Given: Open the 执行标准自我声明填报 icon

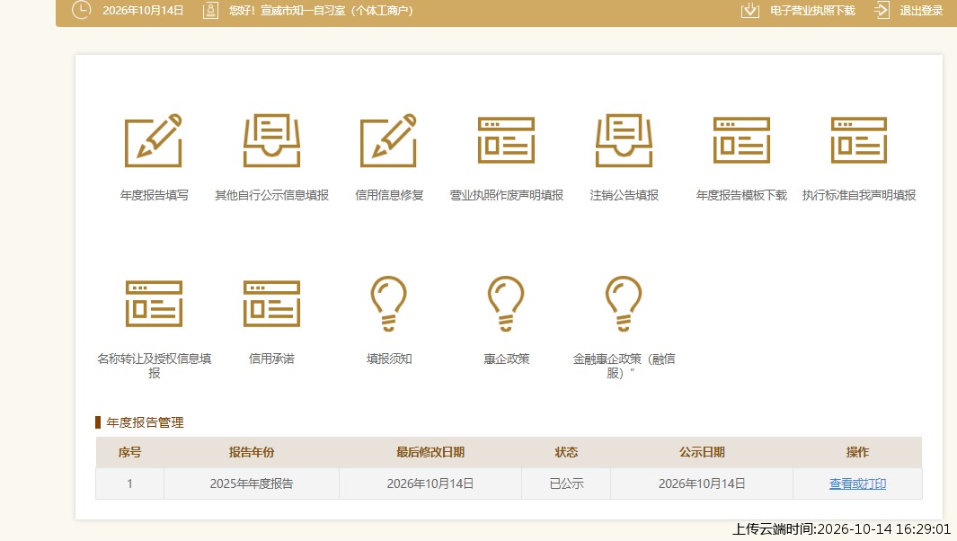Looking at the screenshot, I should pos(859,140).
